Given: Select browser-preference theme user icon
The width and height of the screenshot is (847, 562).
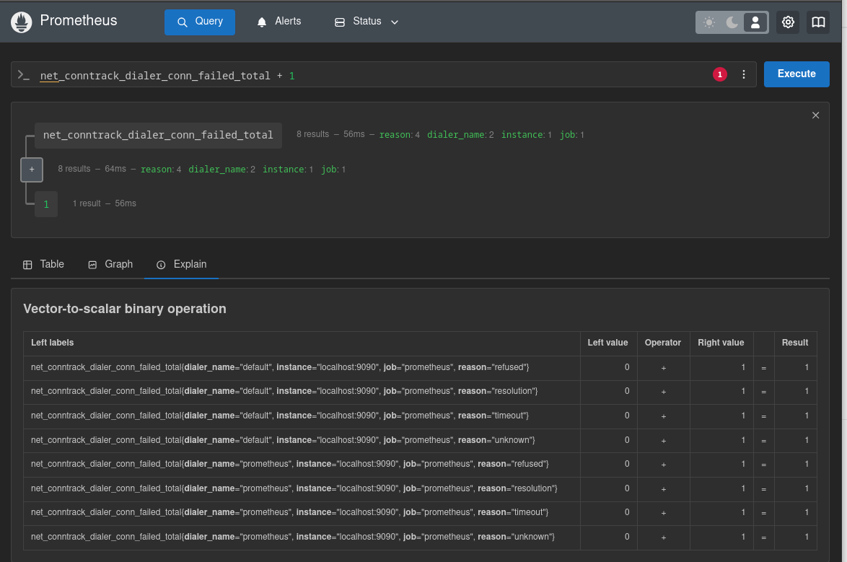Looking at the screenshot, I should tap(755, 22).
